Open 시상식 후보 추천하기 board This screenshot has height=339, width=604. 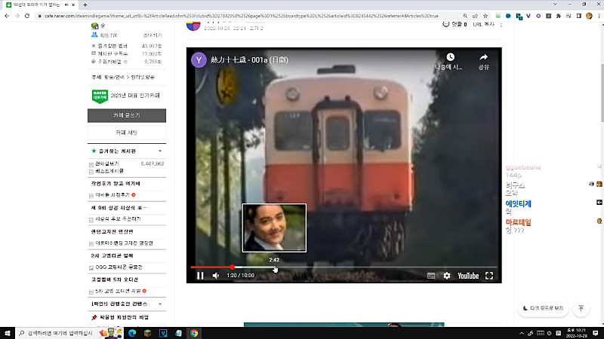tap(118, 219)
